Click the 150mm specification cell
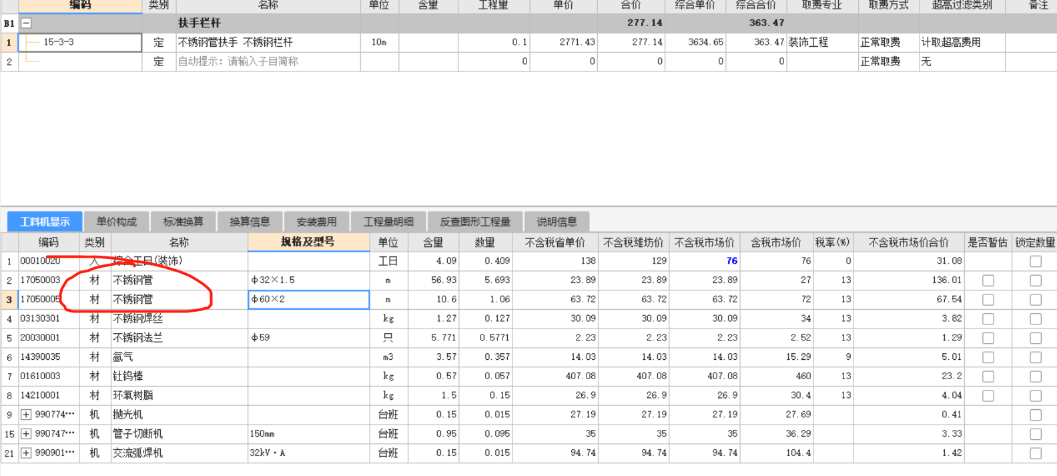Viewport: 1057px width, 476px height. 308,434
